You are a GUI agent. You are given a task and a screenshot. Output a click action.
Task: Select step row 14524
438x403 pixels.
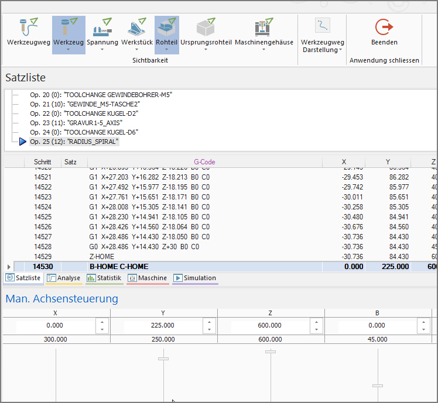click(220, 207)
